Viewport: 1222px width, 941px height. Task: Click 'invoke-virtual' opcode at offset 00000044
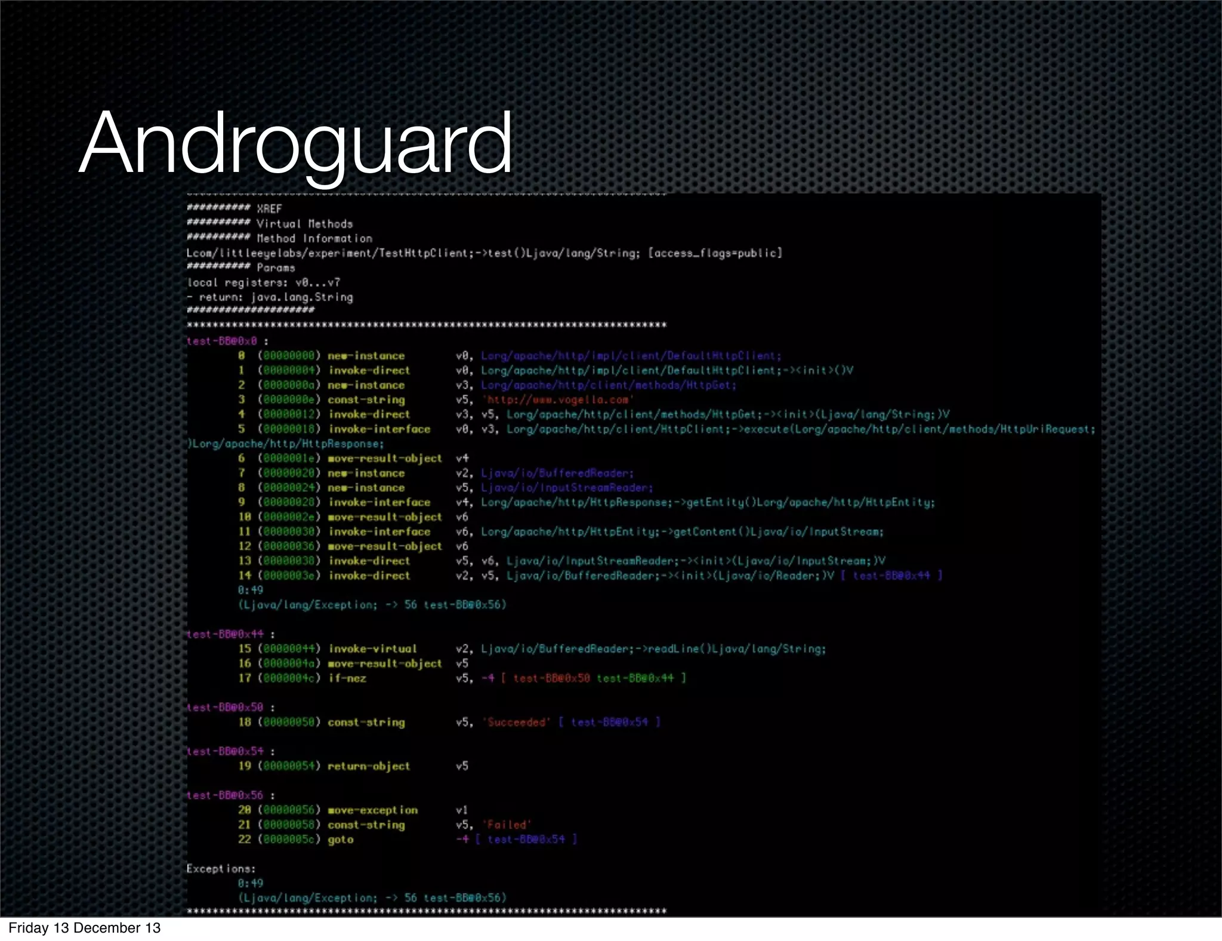click(x=372, y=648)
